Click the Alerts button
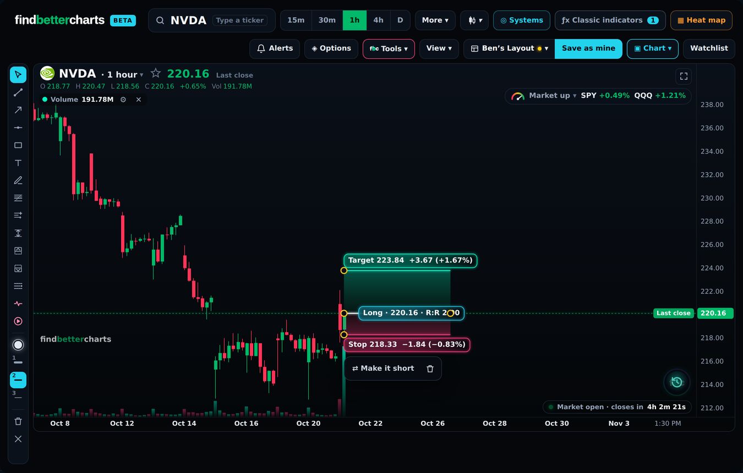The width and height of the screenshot is (743, 473). pos(275,48)
